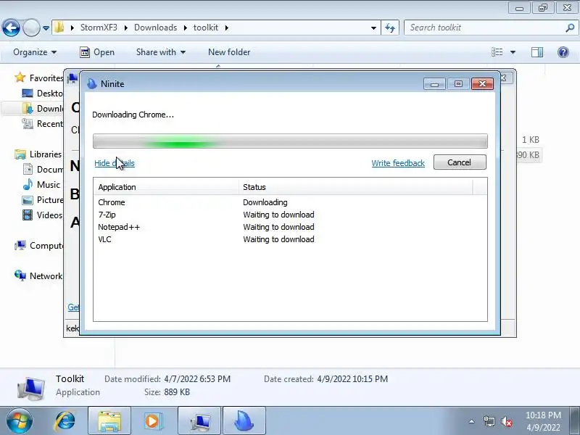The image size is (580, 435).
Task: Open the address bar history dropdown
Action: [373, 28]
